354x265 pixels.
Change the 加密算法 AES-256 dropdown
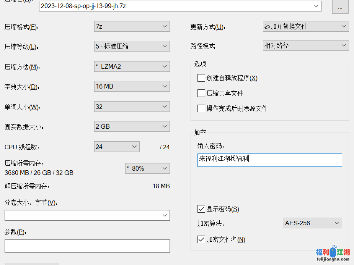pyautogui.click(x=313, y=223)
